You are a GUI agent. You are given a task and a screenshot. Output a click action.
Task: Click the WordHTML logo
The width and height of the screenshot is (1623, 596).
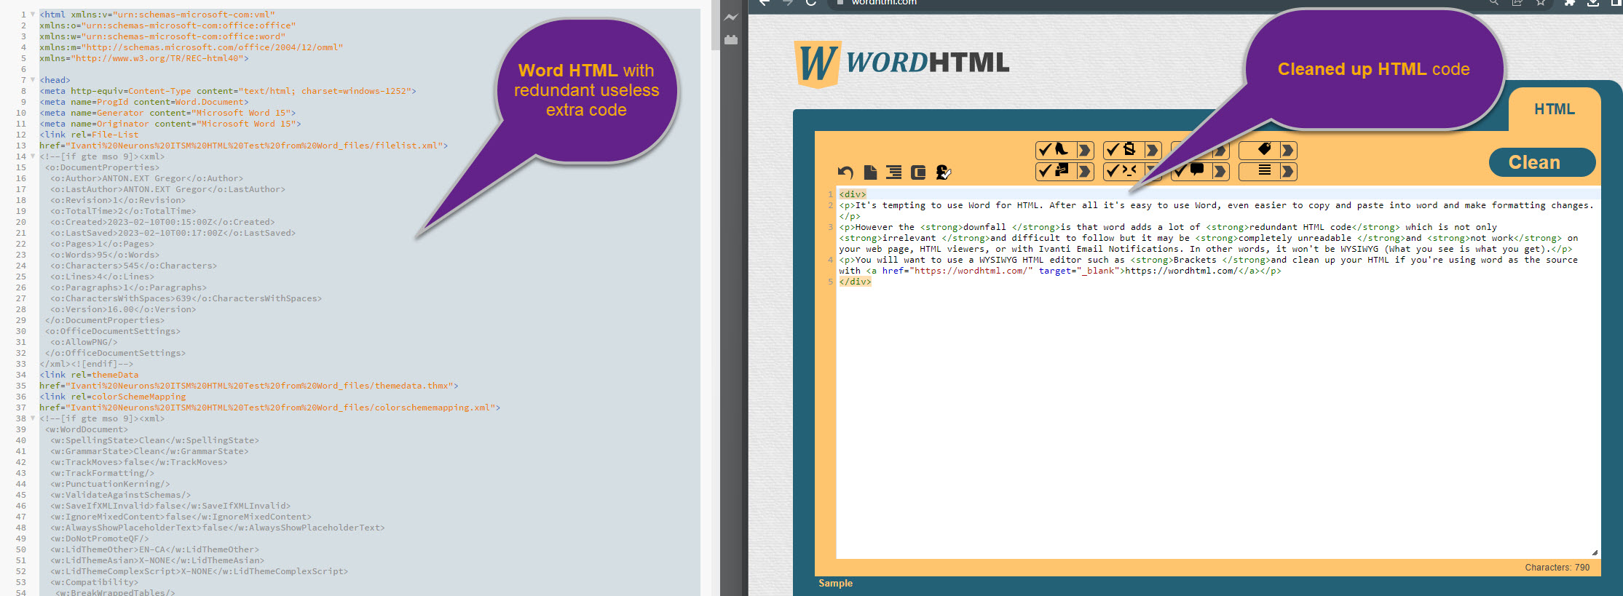(903, 63)
